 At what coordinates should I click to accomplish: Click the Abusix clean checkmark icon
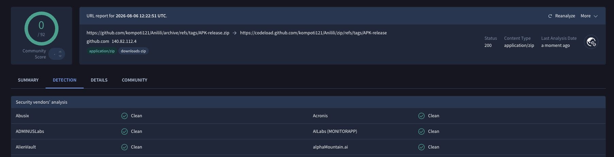click(x=125, y=116)
